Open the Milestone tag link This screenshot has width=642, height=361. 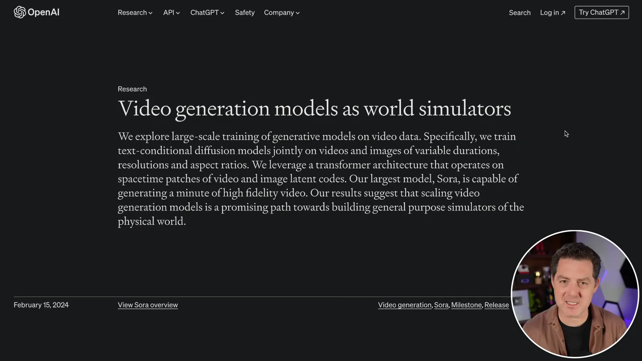point(466,305)
